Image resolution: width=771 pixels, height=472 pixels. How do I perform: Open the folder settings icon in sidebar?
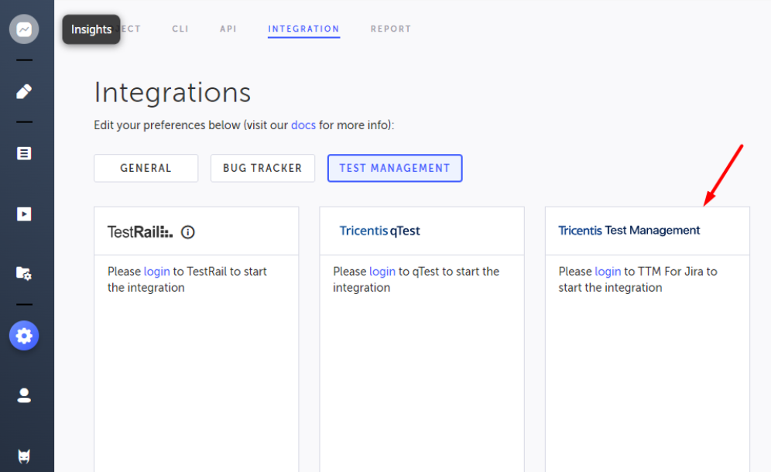click(24, 273)
